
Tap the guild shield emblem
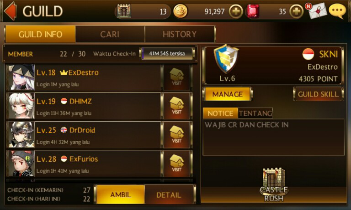pyautogui.click(x=226, y=58)
